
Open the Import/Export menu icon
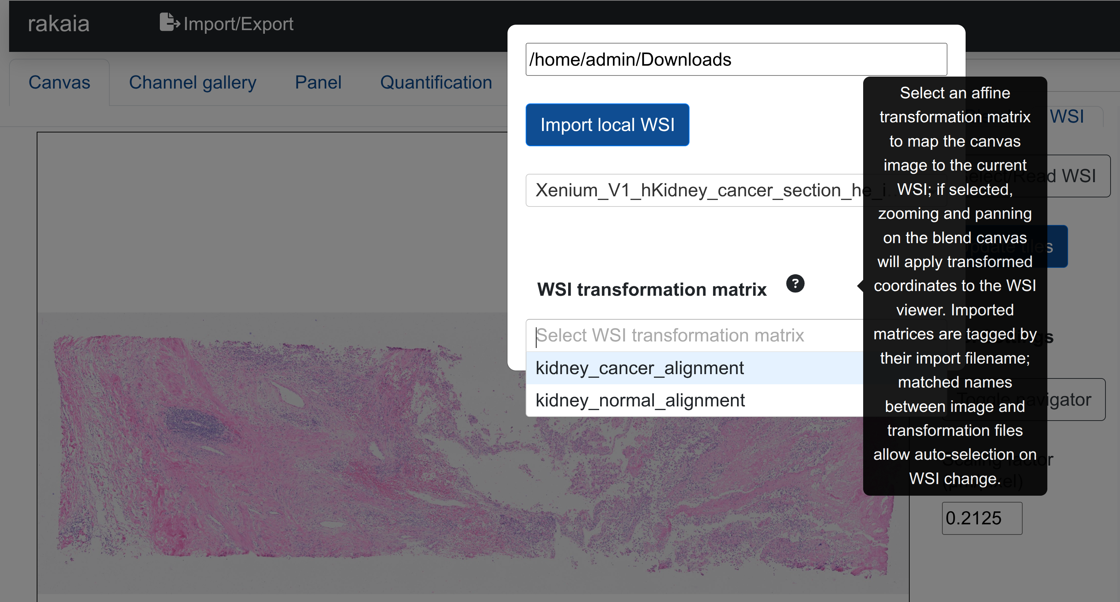(169, 22)
